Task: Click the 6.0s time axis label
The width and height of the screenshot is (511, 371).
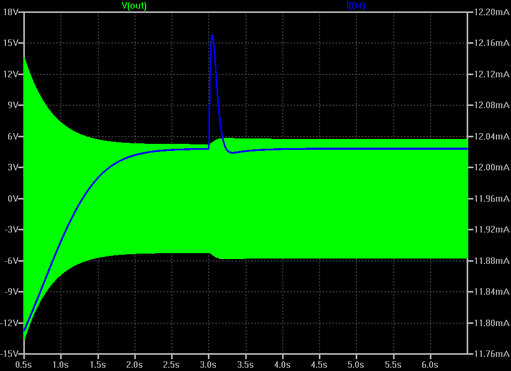Action: pos(430,365)
